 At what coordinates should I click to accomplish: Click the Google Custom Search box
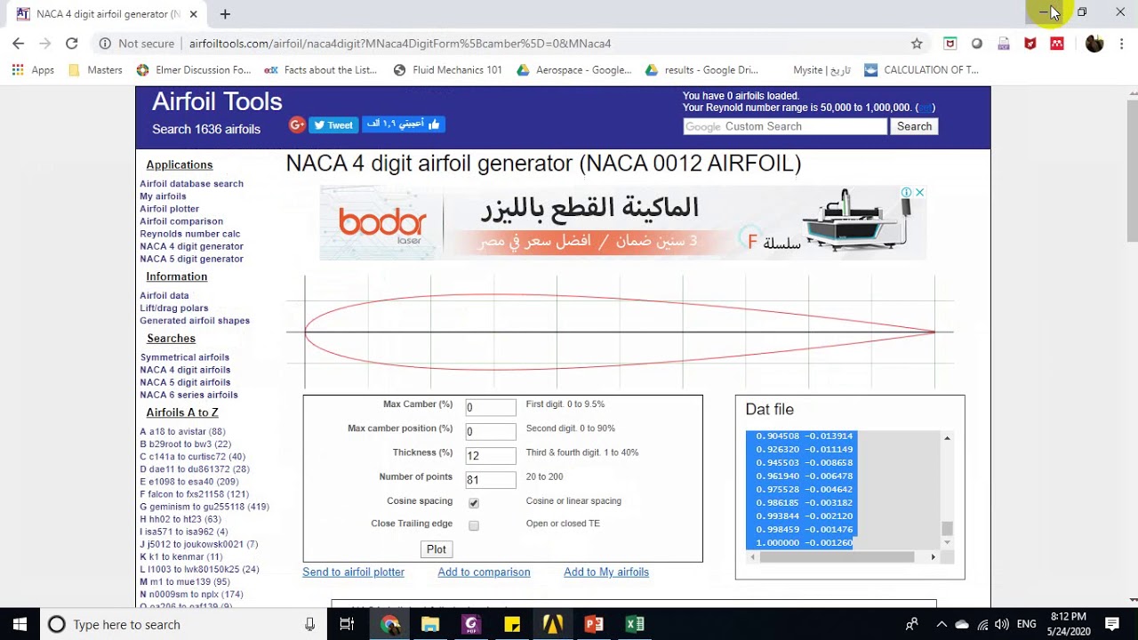point(785,126)
